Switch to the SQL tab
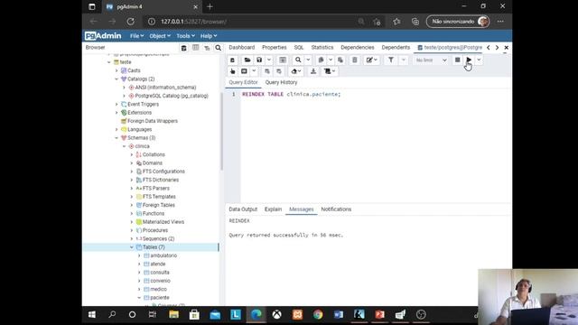This screenshot has height=325, width=578. [x=299, y=48]
